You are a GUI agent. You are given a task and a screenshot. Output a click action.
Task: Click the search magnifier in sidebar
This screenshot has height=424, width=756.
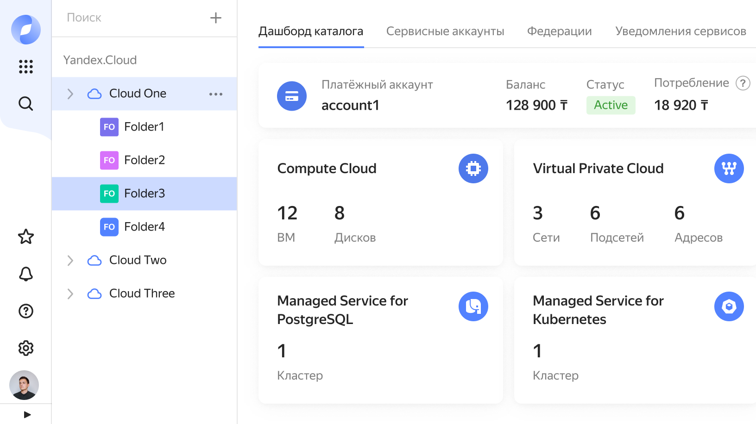(x=26, y=104)
